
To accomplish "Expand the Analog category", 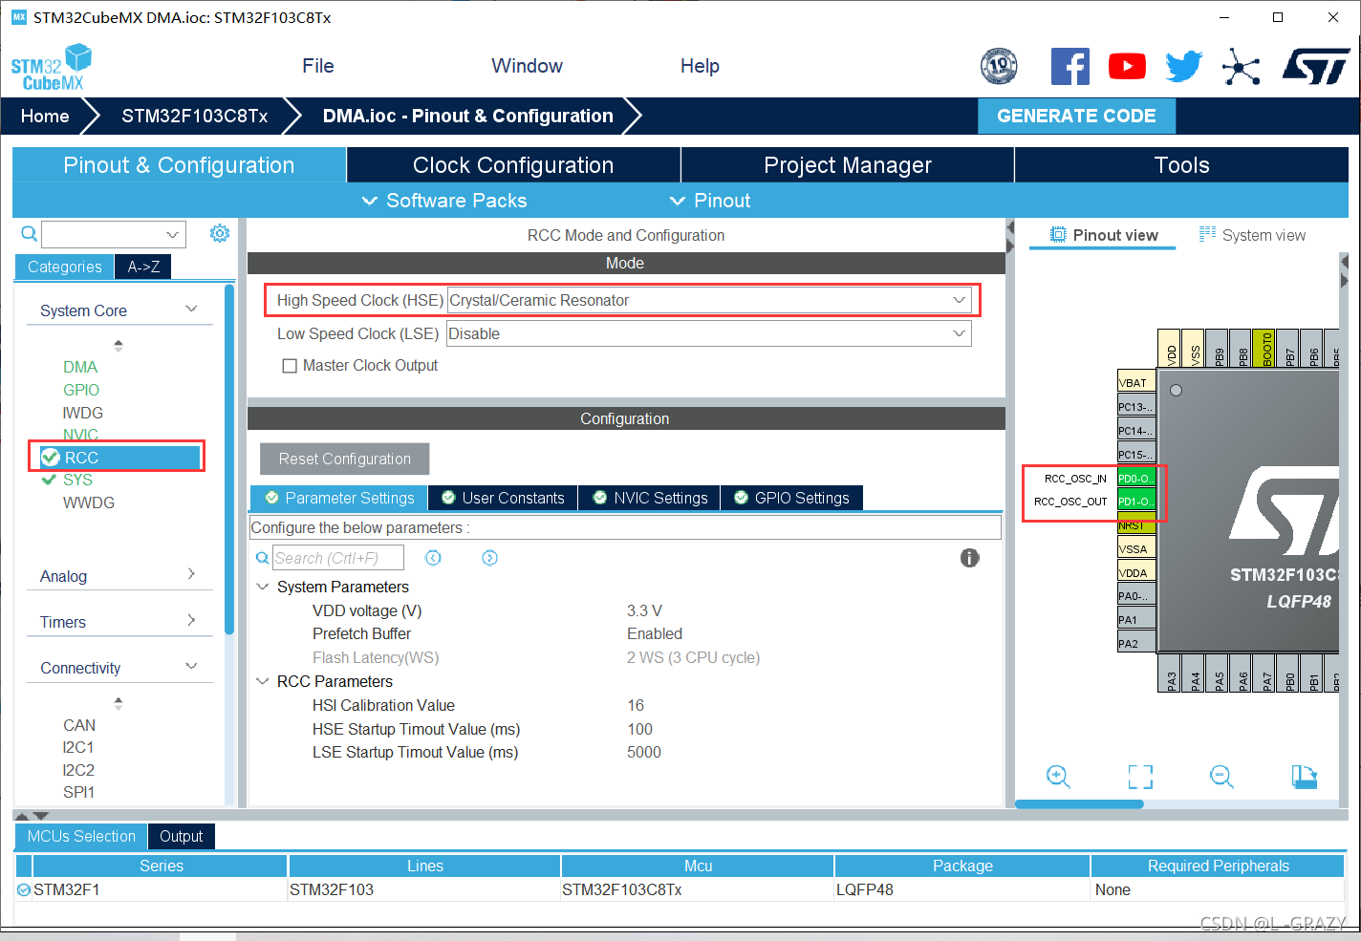I will click(191, 574).
